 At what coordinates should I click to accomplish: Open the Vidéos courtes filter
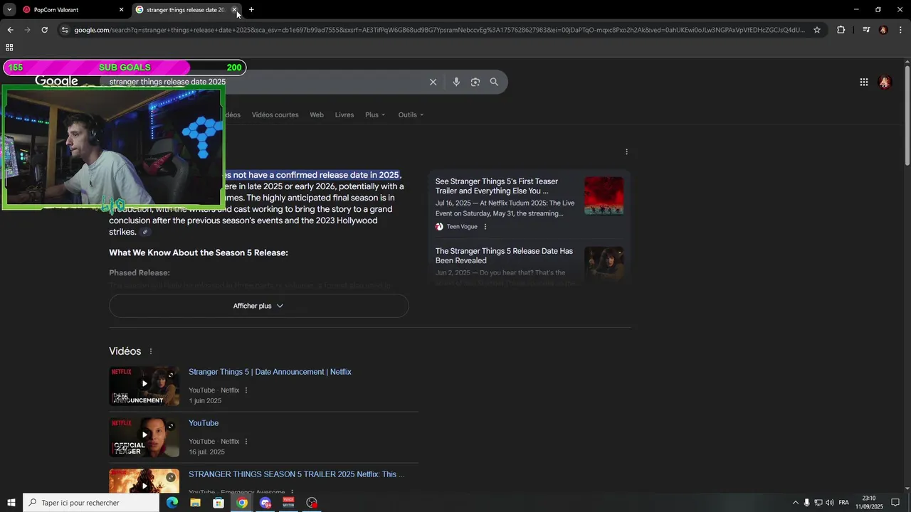275,114
